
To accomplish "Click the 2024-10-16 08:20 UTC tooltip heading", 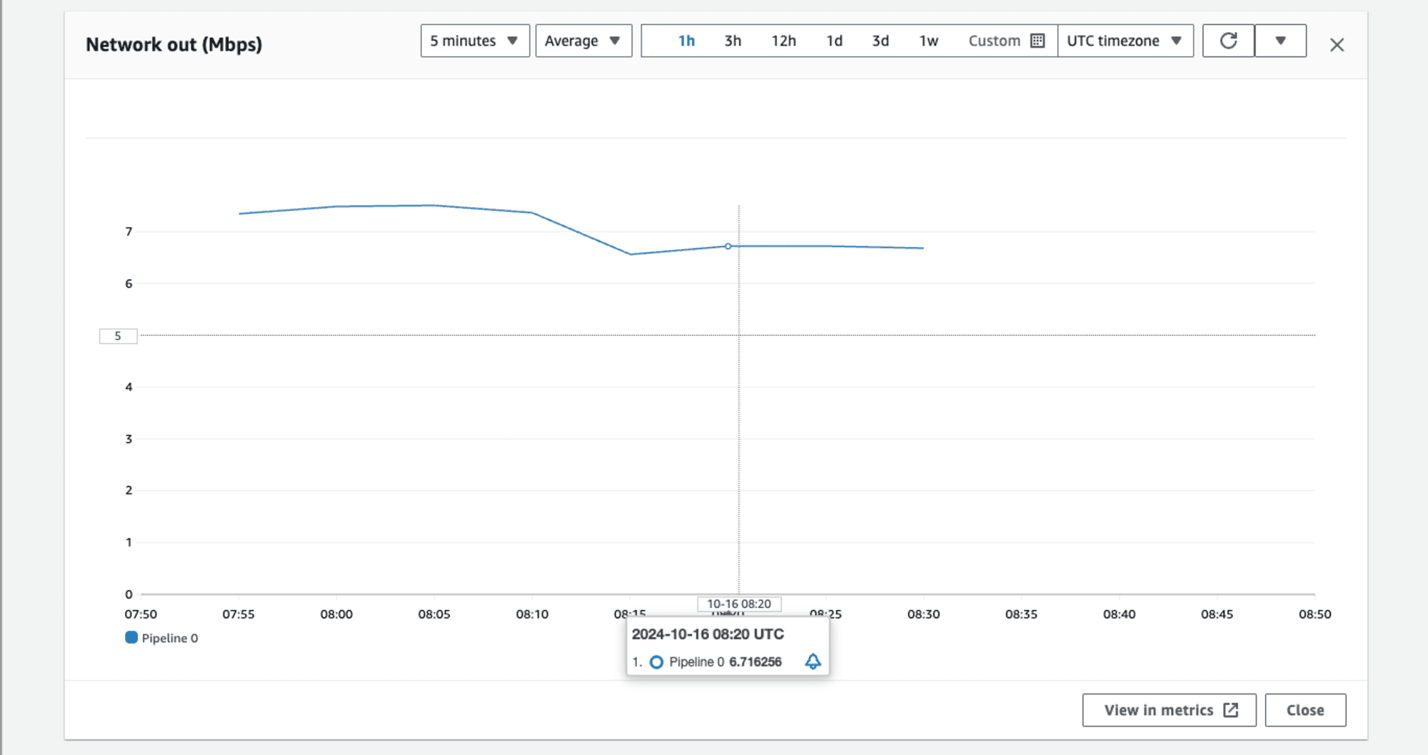I will (708, 634).
